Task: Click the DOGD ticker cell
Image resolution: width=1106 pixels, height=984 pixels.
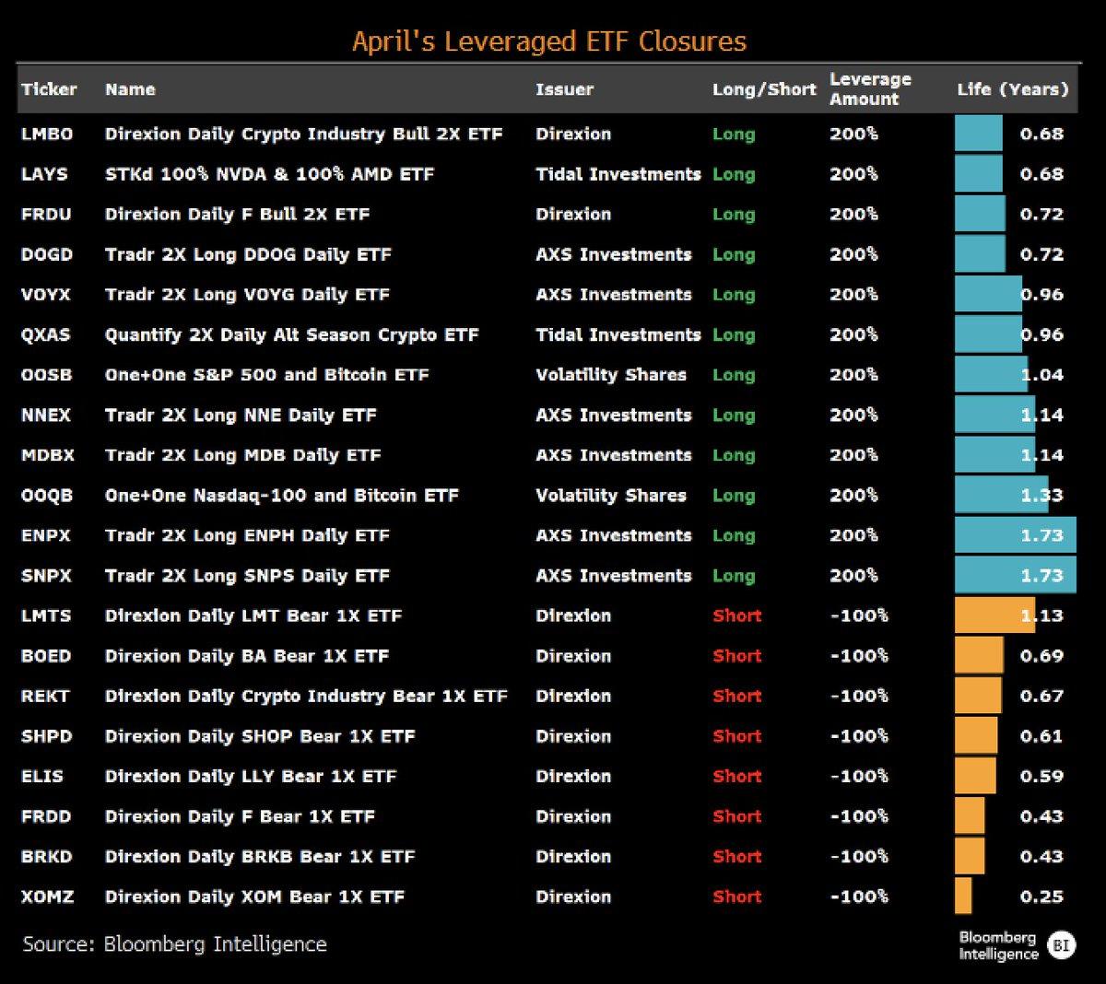Action: pyautogui.click(x=47, y=254)
